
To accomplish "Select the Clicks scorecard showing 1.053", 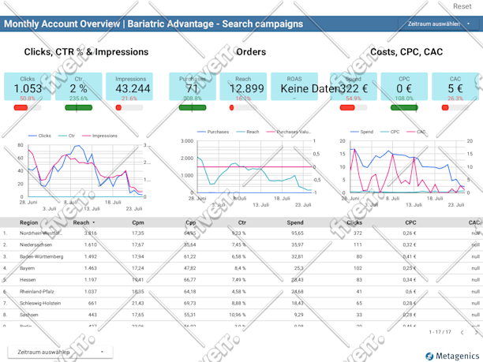I will 28,87.
